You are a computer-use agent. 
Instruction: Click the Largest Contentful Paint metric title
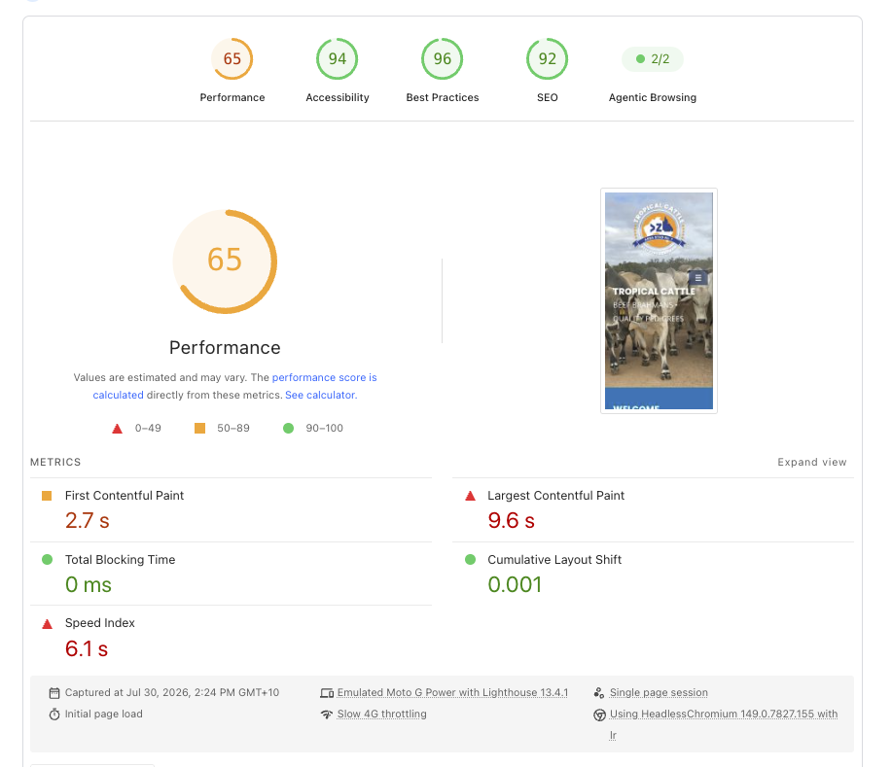pyautogui.click(x=555, y=496)
